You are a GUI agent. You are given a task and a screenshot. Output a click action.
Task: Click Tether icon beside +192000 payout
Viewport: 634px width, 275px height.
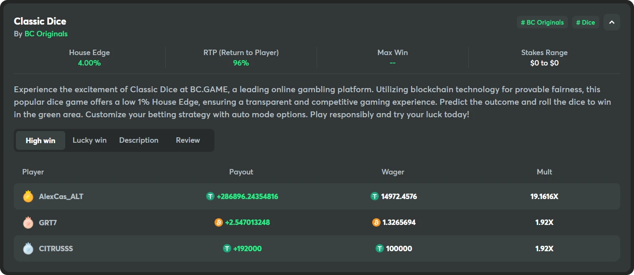[227, 248]
